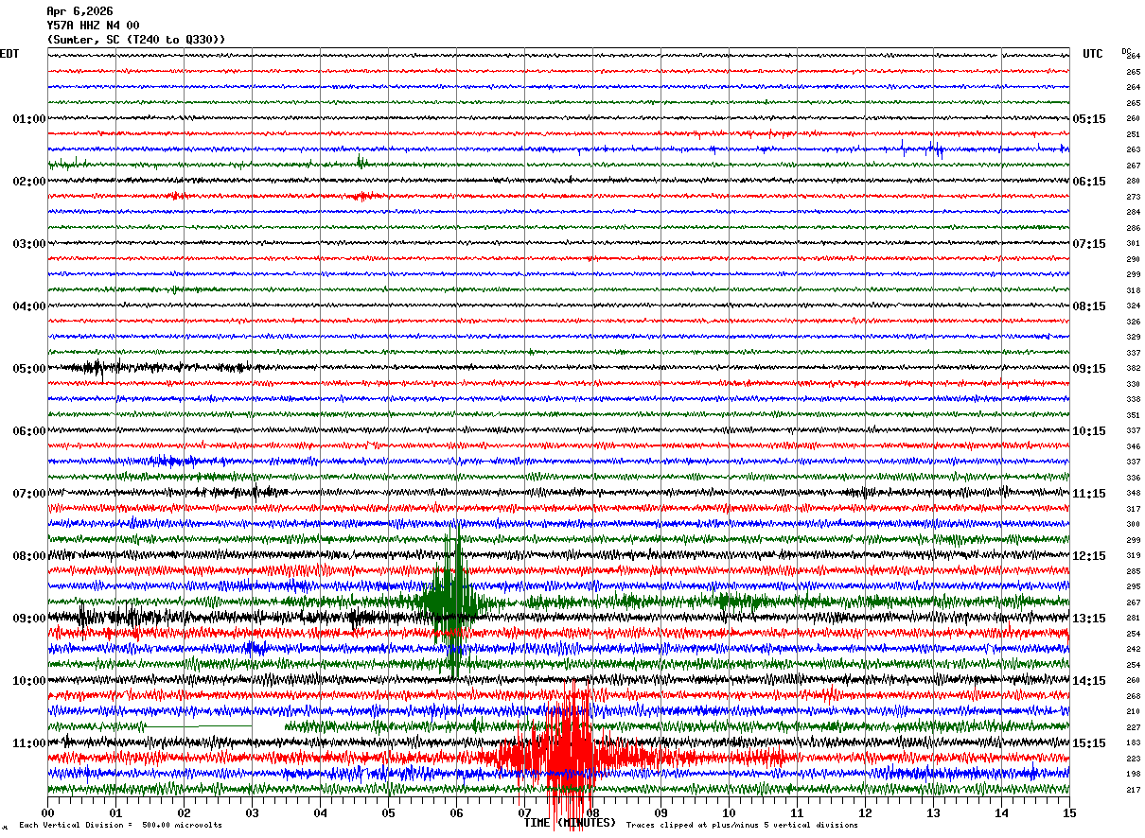Click minute tick label '03' on x-axis
Viewport: 1145px width, 838px height.
click(x=252, y=812)
